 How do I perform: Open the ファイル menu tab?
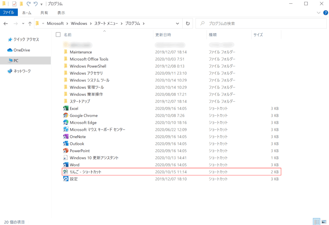(x=9, y=13)
